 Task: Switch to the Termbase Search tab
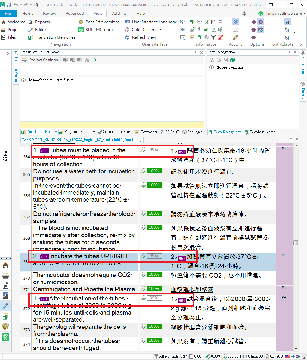point(260,132)
